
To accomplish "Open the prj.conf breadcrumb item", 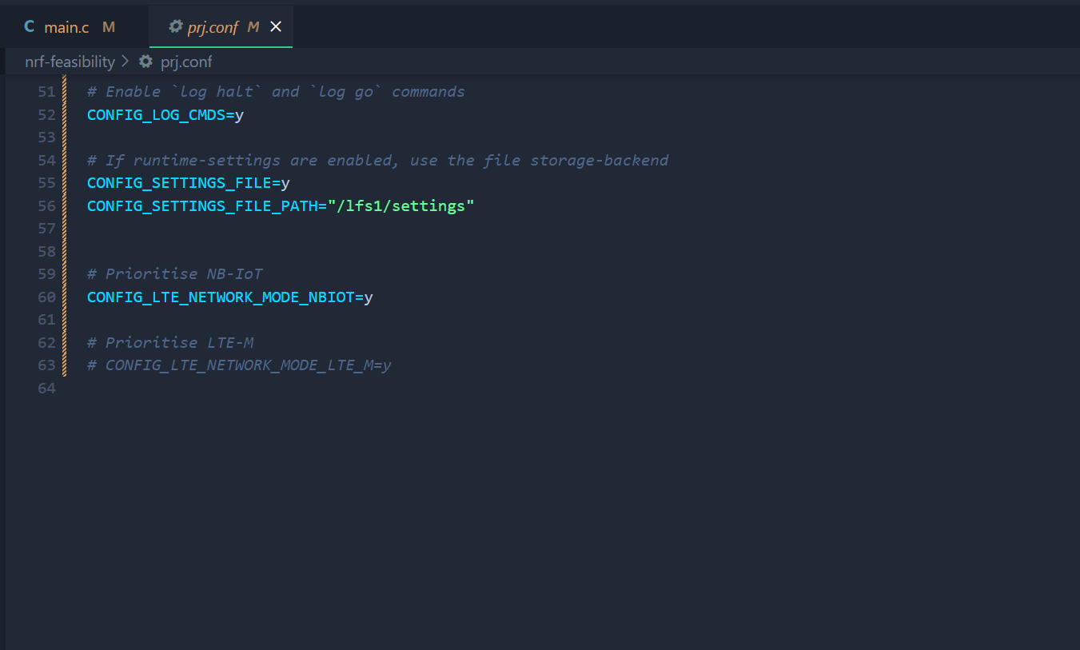I will 186,62.
